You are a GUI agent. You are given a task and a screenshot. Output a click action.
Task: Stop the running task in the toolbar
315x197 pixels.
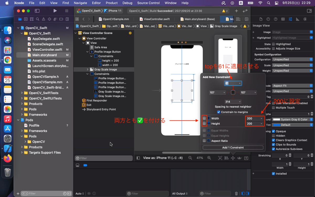tap(67, 11)
